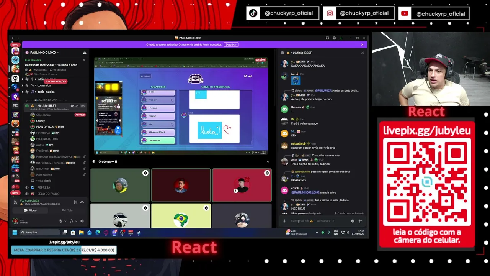Toggle microphone mute in user panel

(x=60, y=221)
